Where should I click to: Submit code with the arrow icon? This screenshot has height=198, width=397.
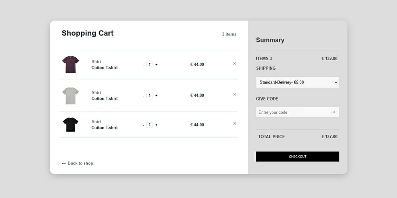coord(333,112)
